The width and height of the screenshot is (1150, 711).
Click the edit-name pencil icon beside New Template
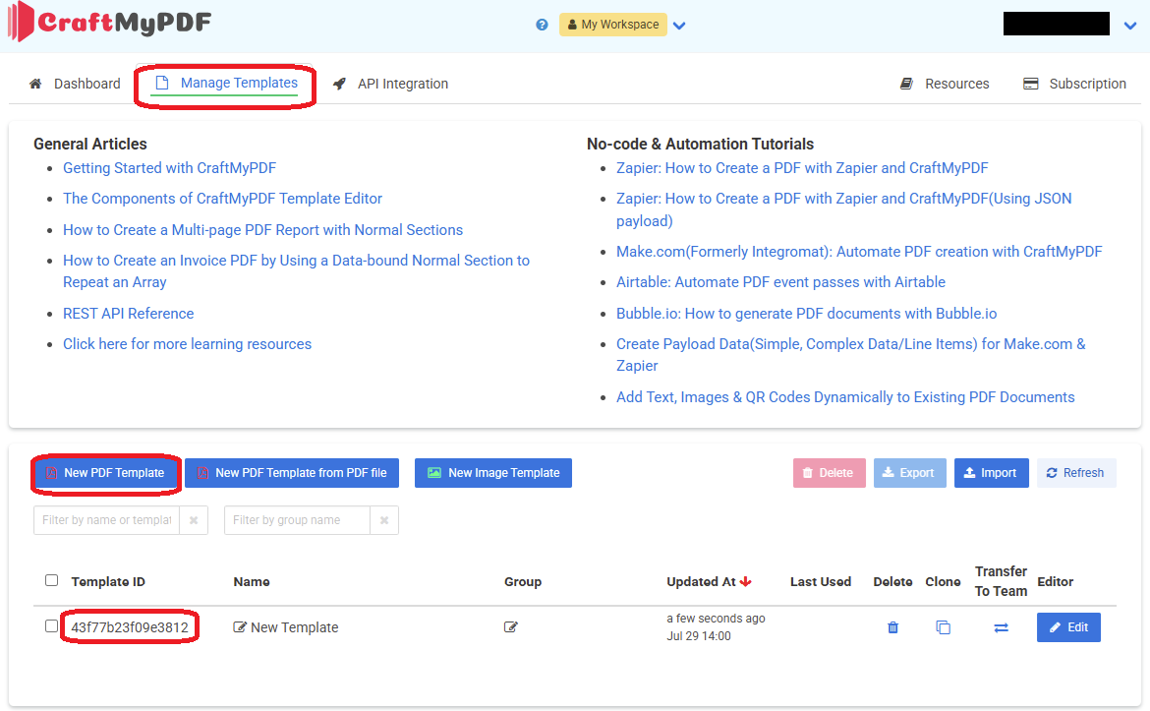[x=240, y=627]
